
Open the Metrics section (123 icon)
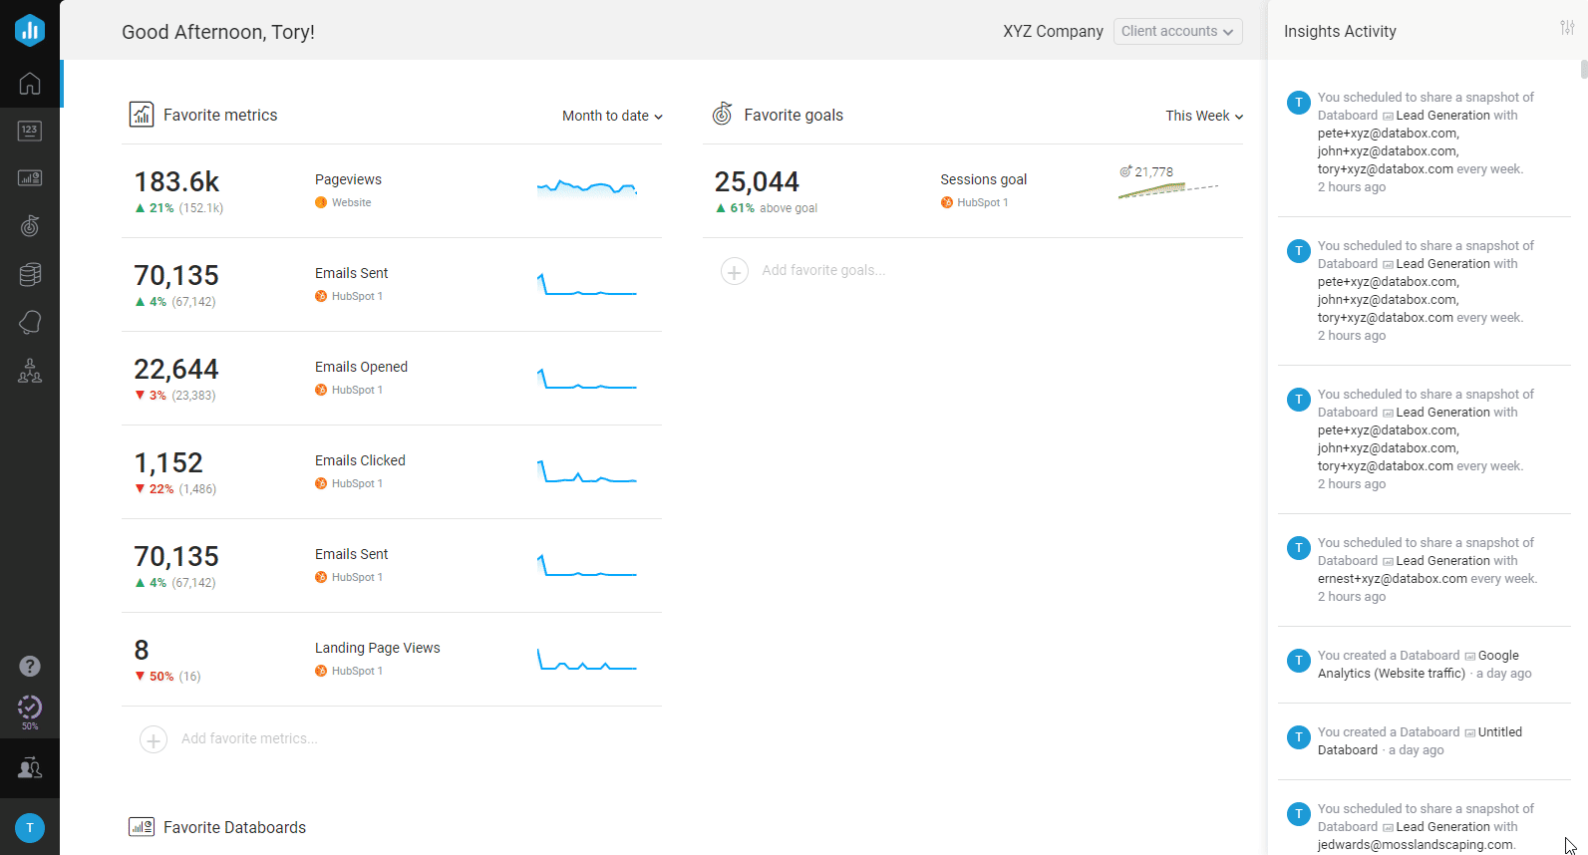[x=30, y=131]
